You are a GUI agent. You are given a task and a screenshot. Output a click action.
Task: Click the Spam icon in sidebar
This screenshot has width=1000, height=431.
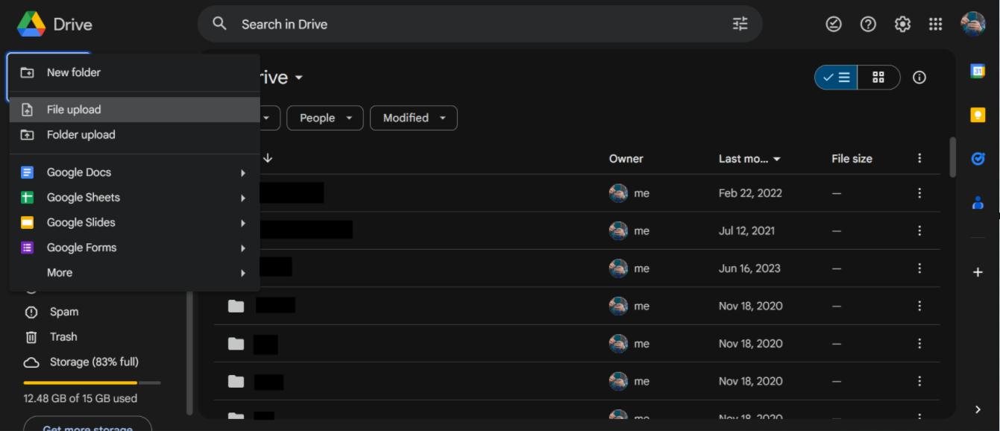31,312
